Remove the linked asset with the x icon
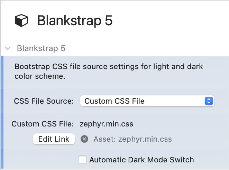 pyautogui.click(x=84, y=139)
